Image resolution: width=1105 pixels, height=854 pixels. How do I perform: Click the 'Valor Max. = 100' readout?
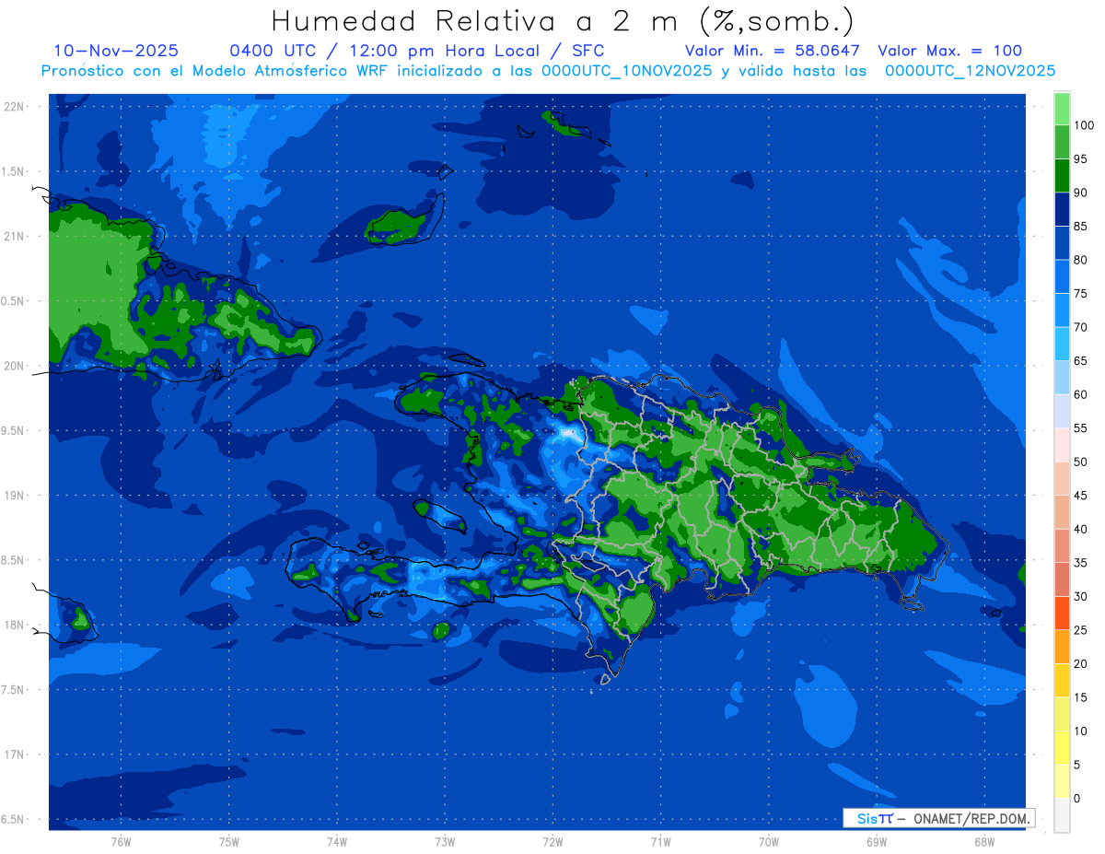click(x=949, y=51)
